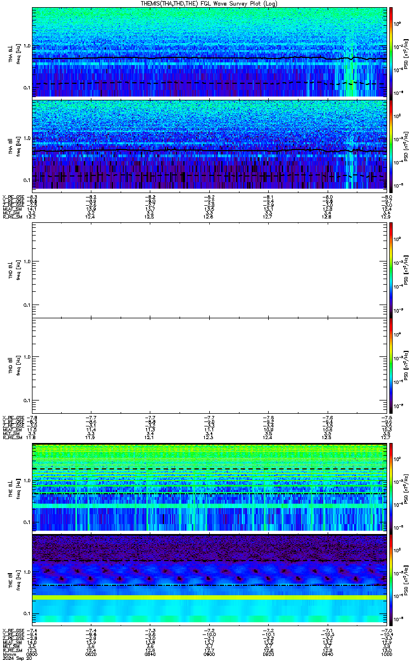Viewport: 413px width, 662px height.
Task: Click the color bar beside THD B-parallel panel
Action: [391, 365]
